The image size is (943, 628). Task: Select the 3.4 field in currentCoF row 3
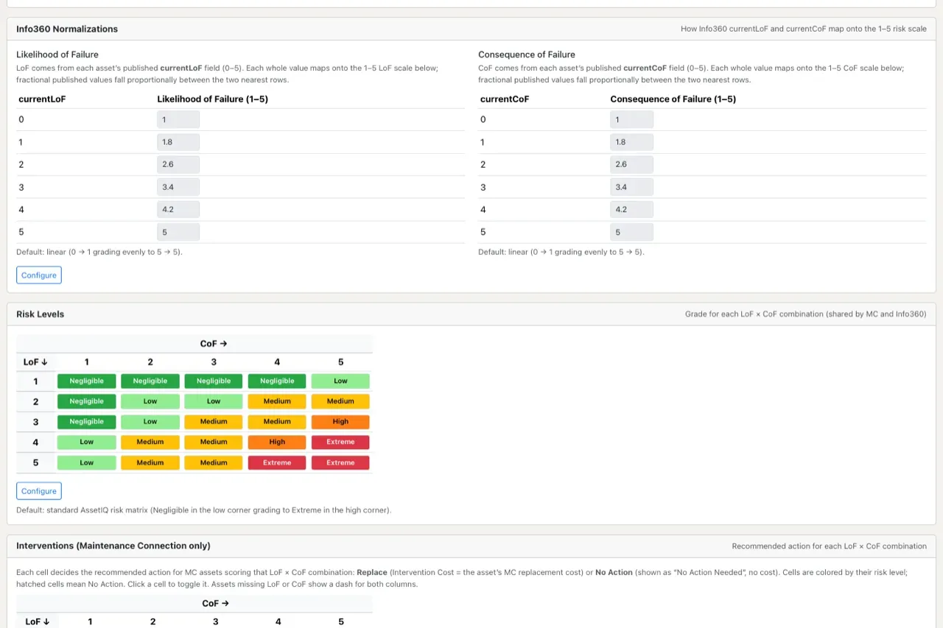click(631, 187)
